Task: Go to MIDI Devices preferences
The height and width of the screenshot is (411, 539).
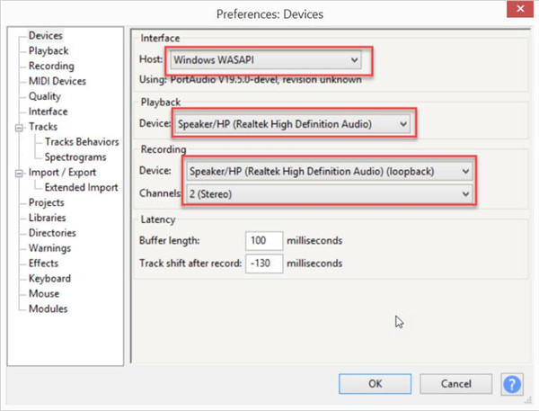Action: pos(57,82)
